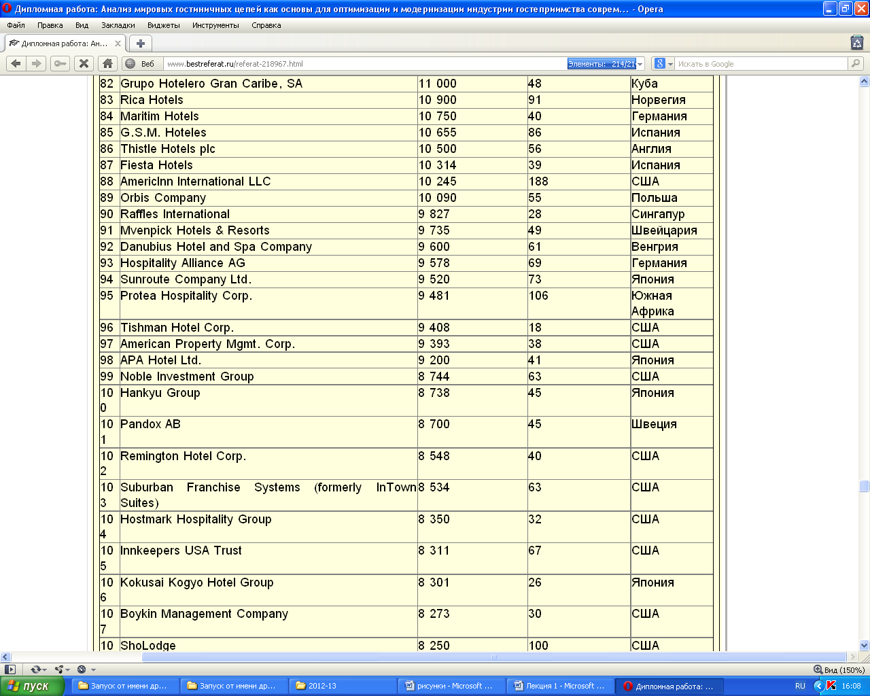Click the vertical scrollbar up arrow
Viewport: 870px width, 696px height.
(864, 82)
